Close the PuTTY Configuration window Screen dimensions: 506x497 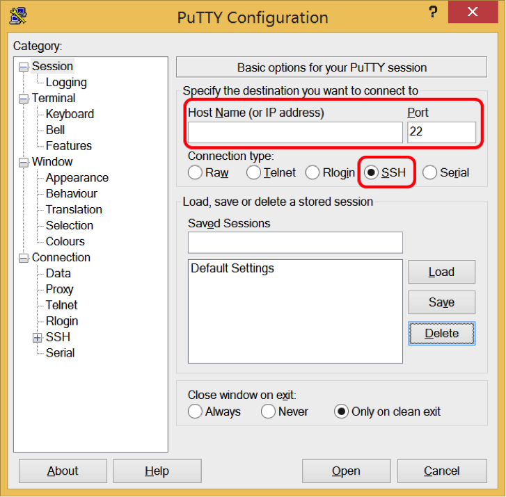click(x=473, y=12)
